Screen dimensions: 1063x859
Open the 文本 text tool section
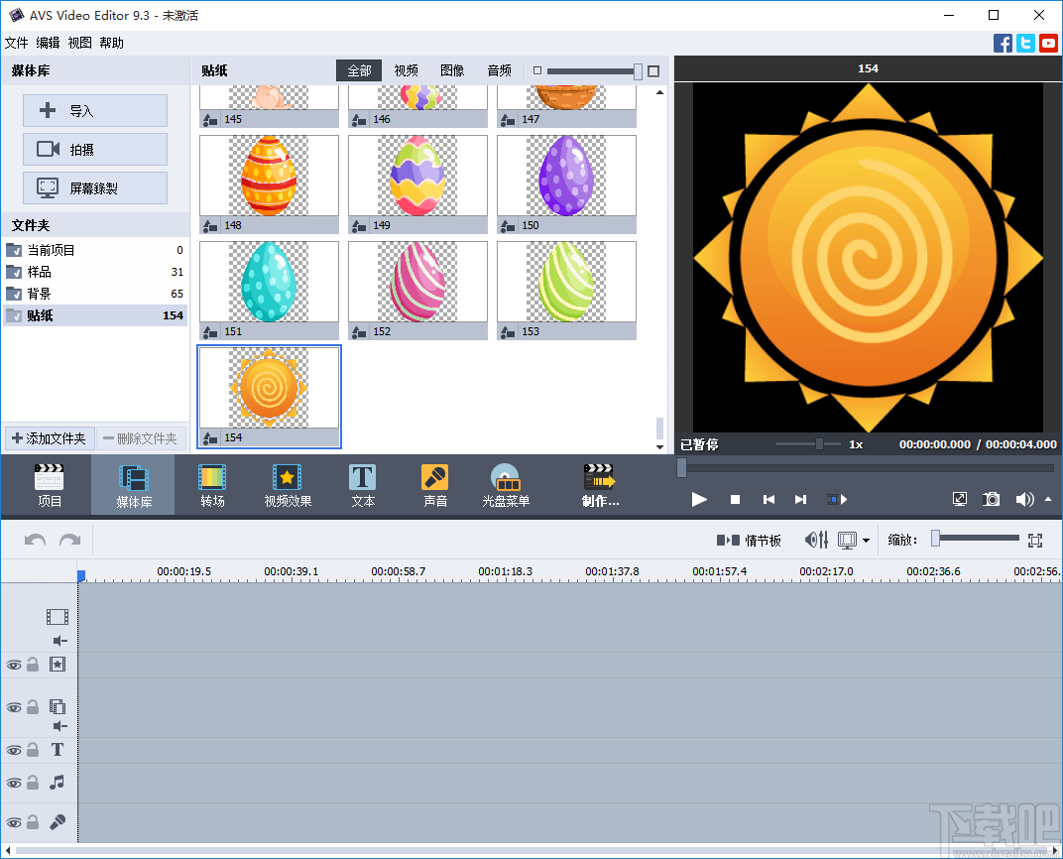pyautogui.click(x=363, y=485)
